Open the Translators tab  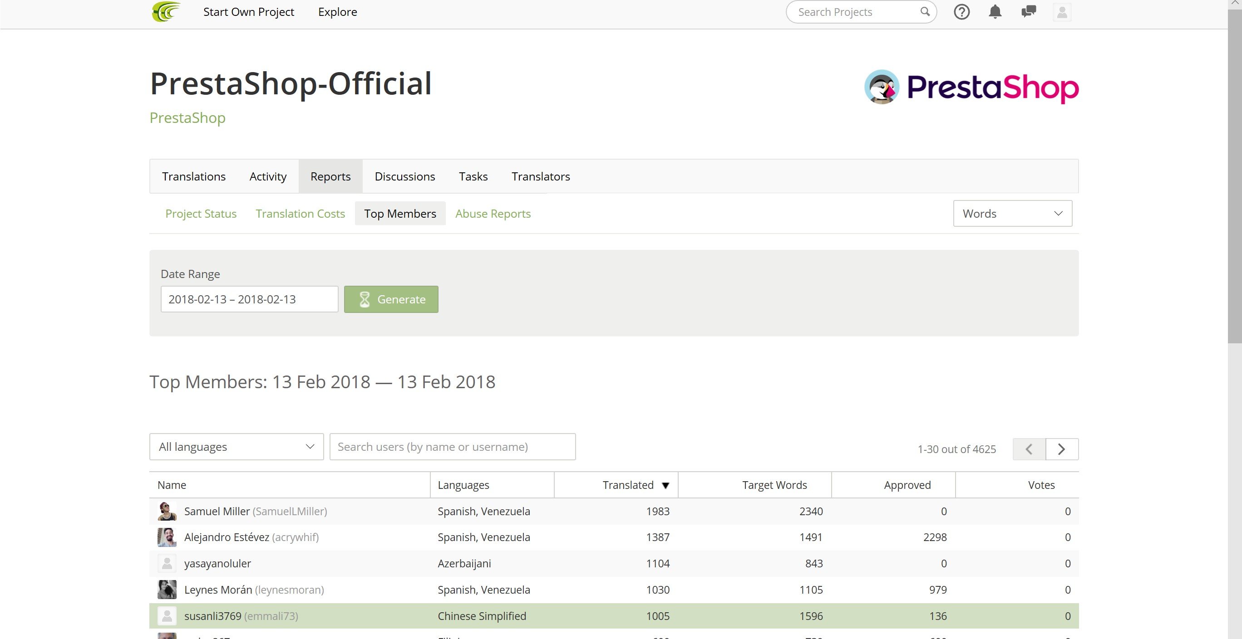point(541,176)
